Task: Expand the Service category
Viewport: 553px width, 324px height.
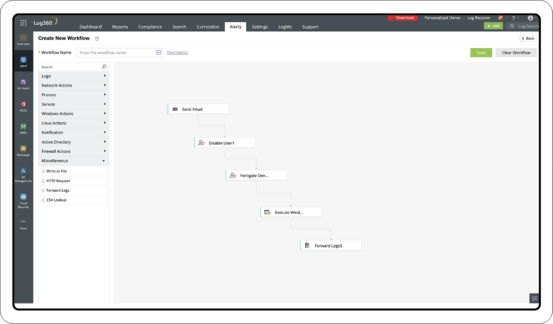Action: click(74, 104)
